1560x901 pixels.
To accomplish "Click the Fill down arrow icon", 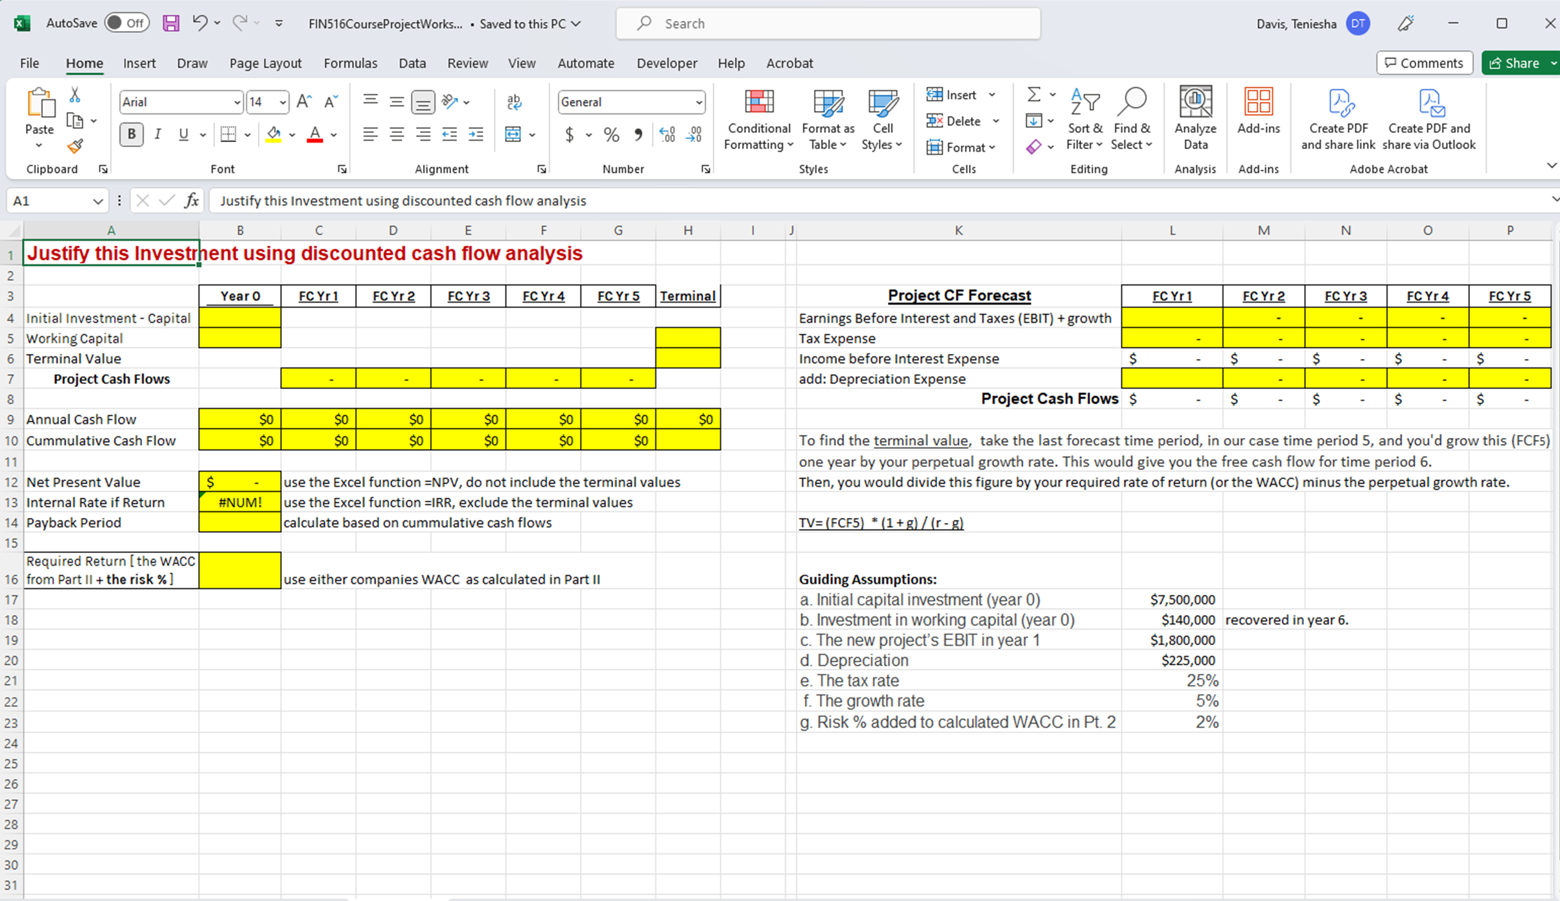I will (1034, 121).
